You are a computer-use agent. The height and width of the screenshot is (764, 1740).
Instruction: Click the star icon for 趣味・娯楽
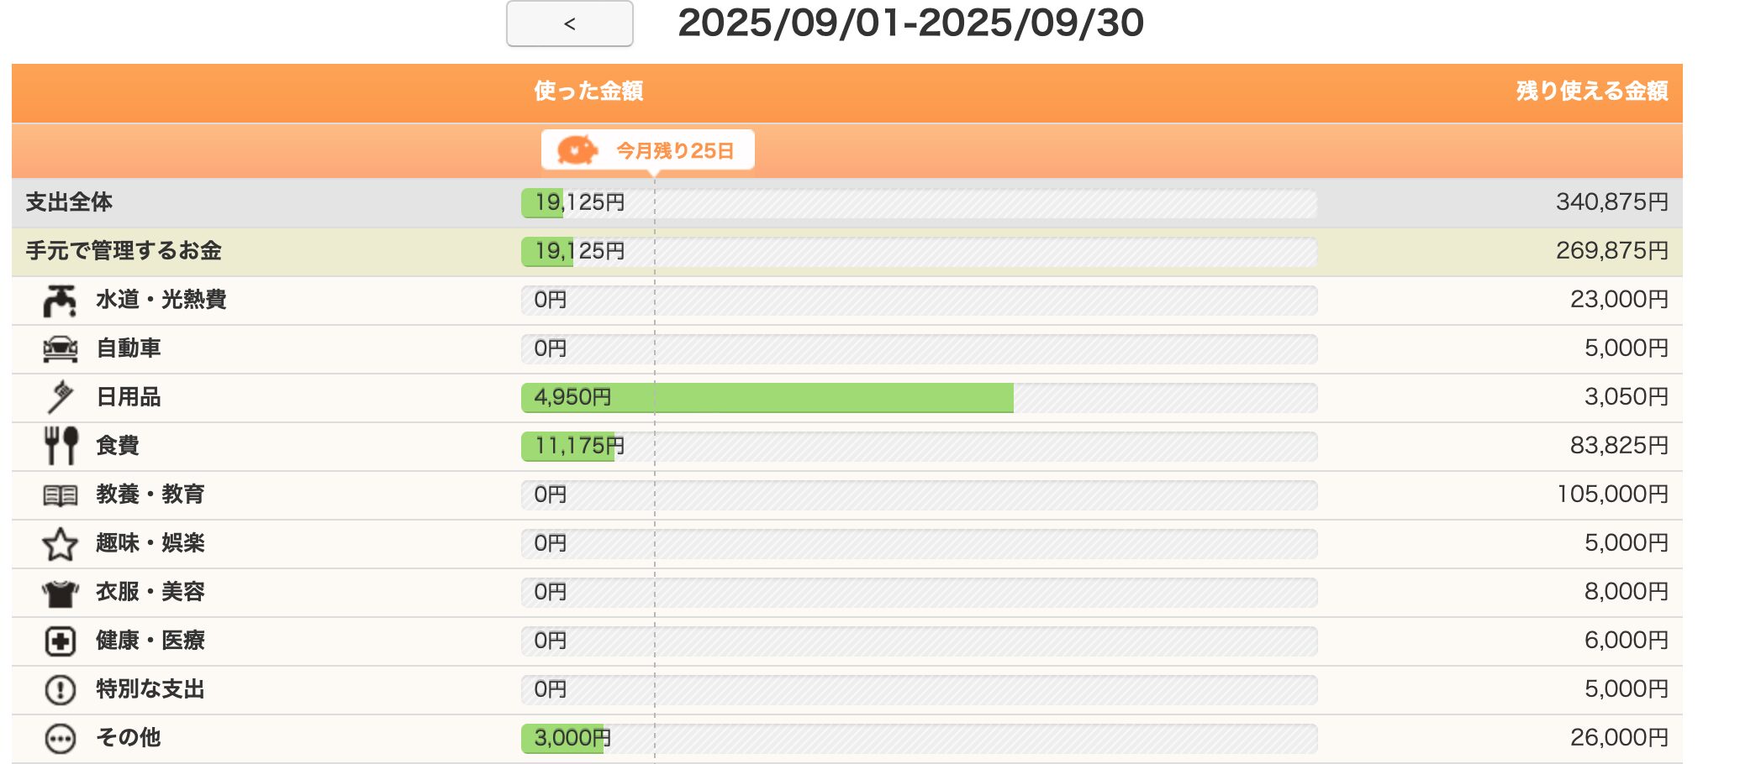(60, 544)
